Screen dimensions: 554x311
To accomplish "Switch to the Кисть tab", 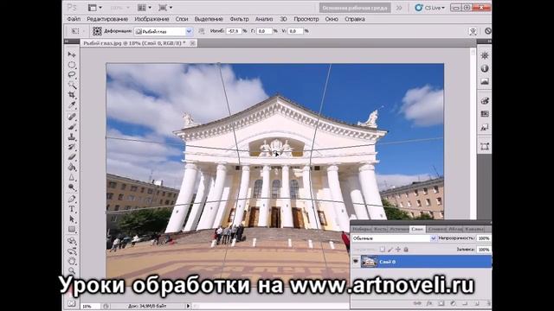I will point(381,229).
